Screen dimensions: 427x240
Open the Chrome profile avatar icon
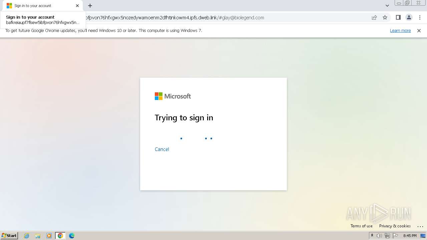(409, 18)
